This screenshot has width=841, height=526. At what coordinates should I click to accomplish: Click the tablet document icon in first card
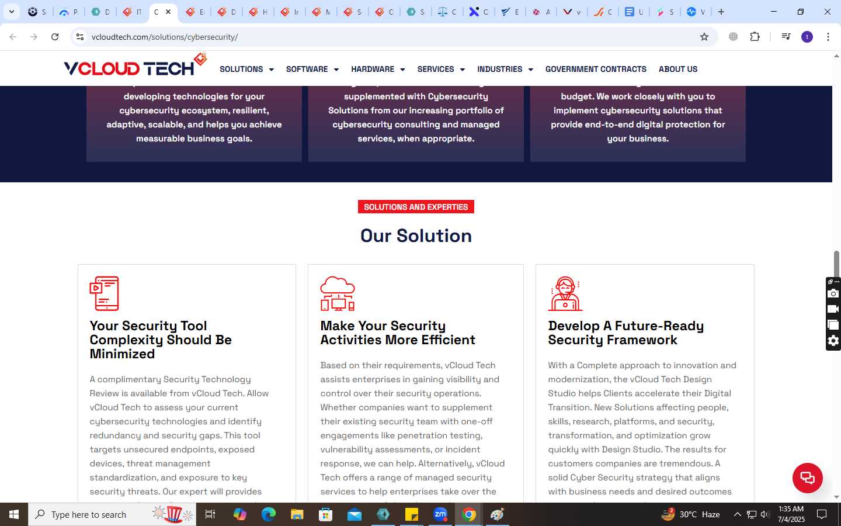pyautogui.click(x=104, y=293)
